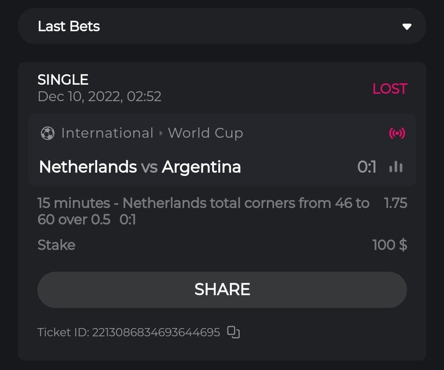Click the soccer ball sport icon
This screenshot has height=370, width=444.
point(48,133)
